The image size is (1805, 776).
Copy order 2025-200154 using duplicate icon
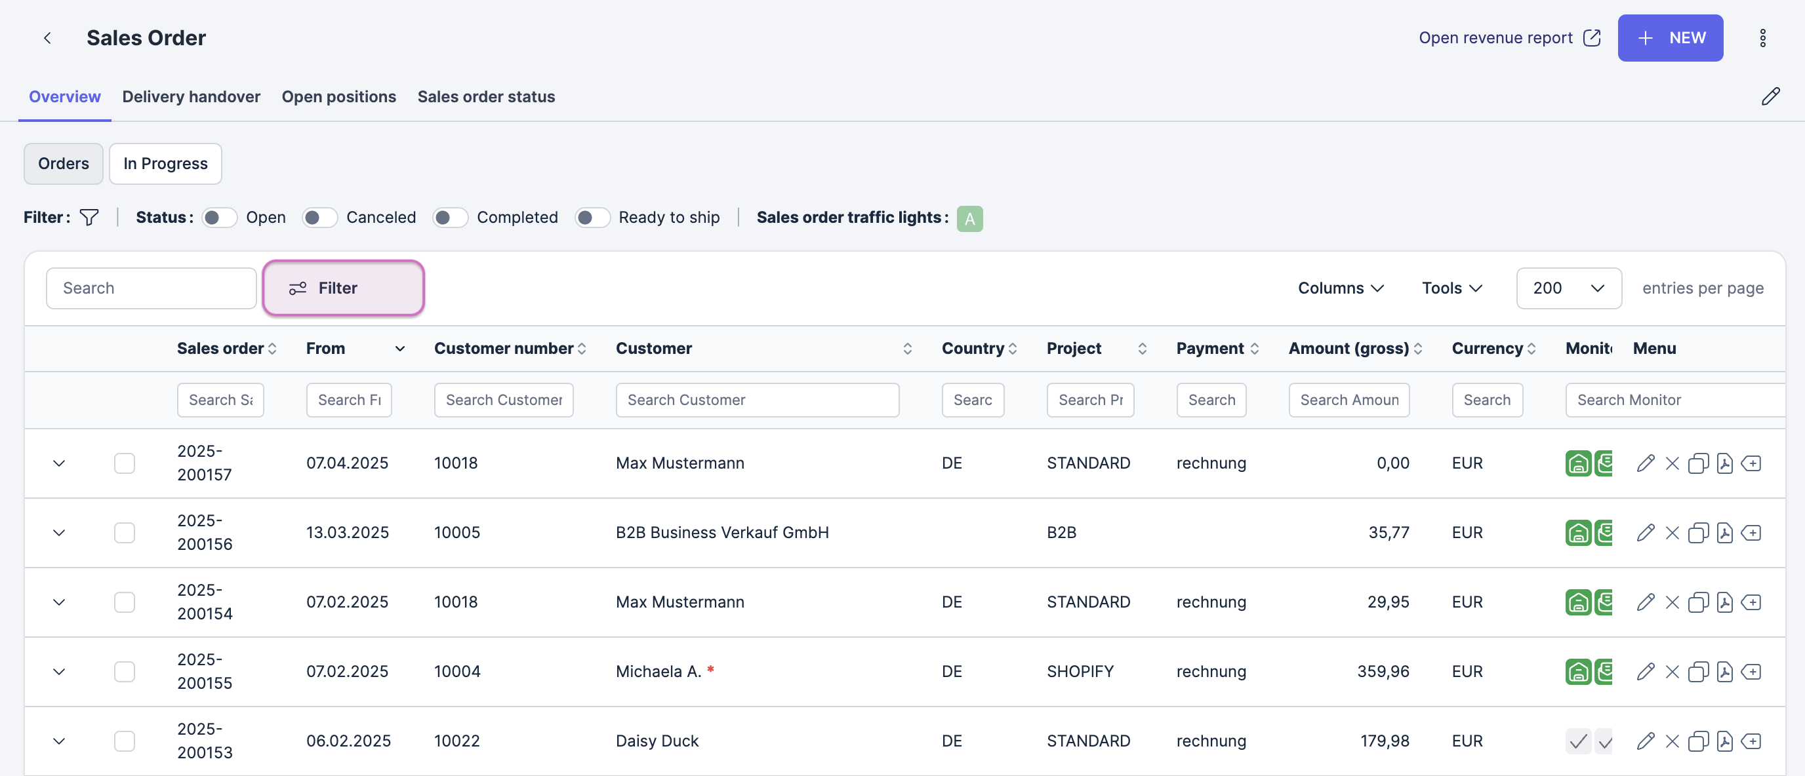[1698, 602]
